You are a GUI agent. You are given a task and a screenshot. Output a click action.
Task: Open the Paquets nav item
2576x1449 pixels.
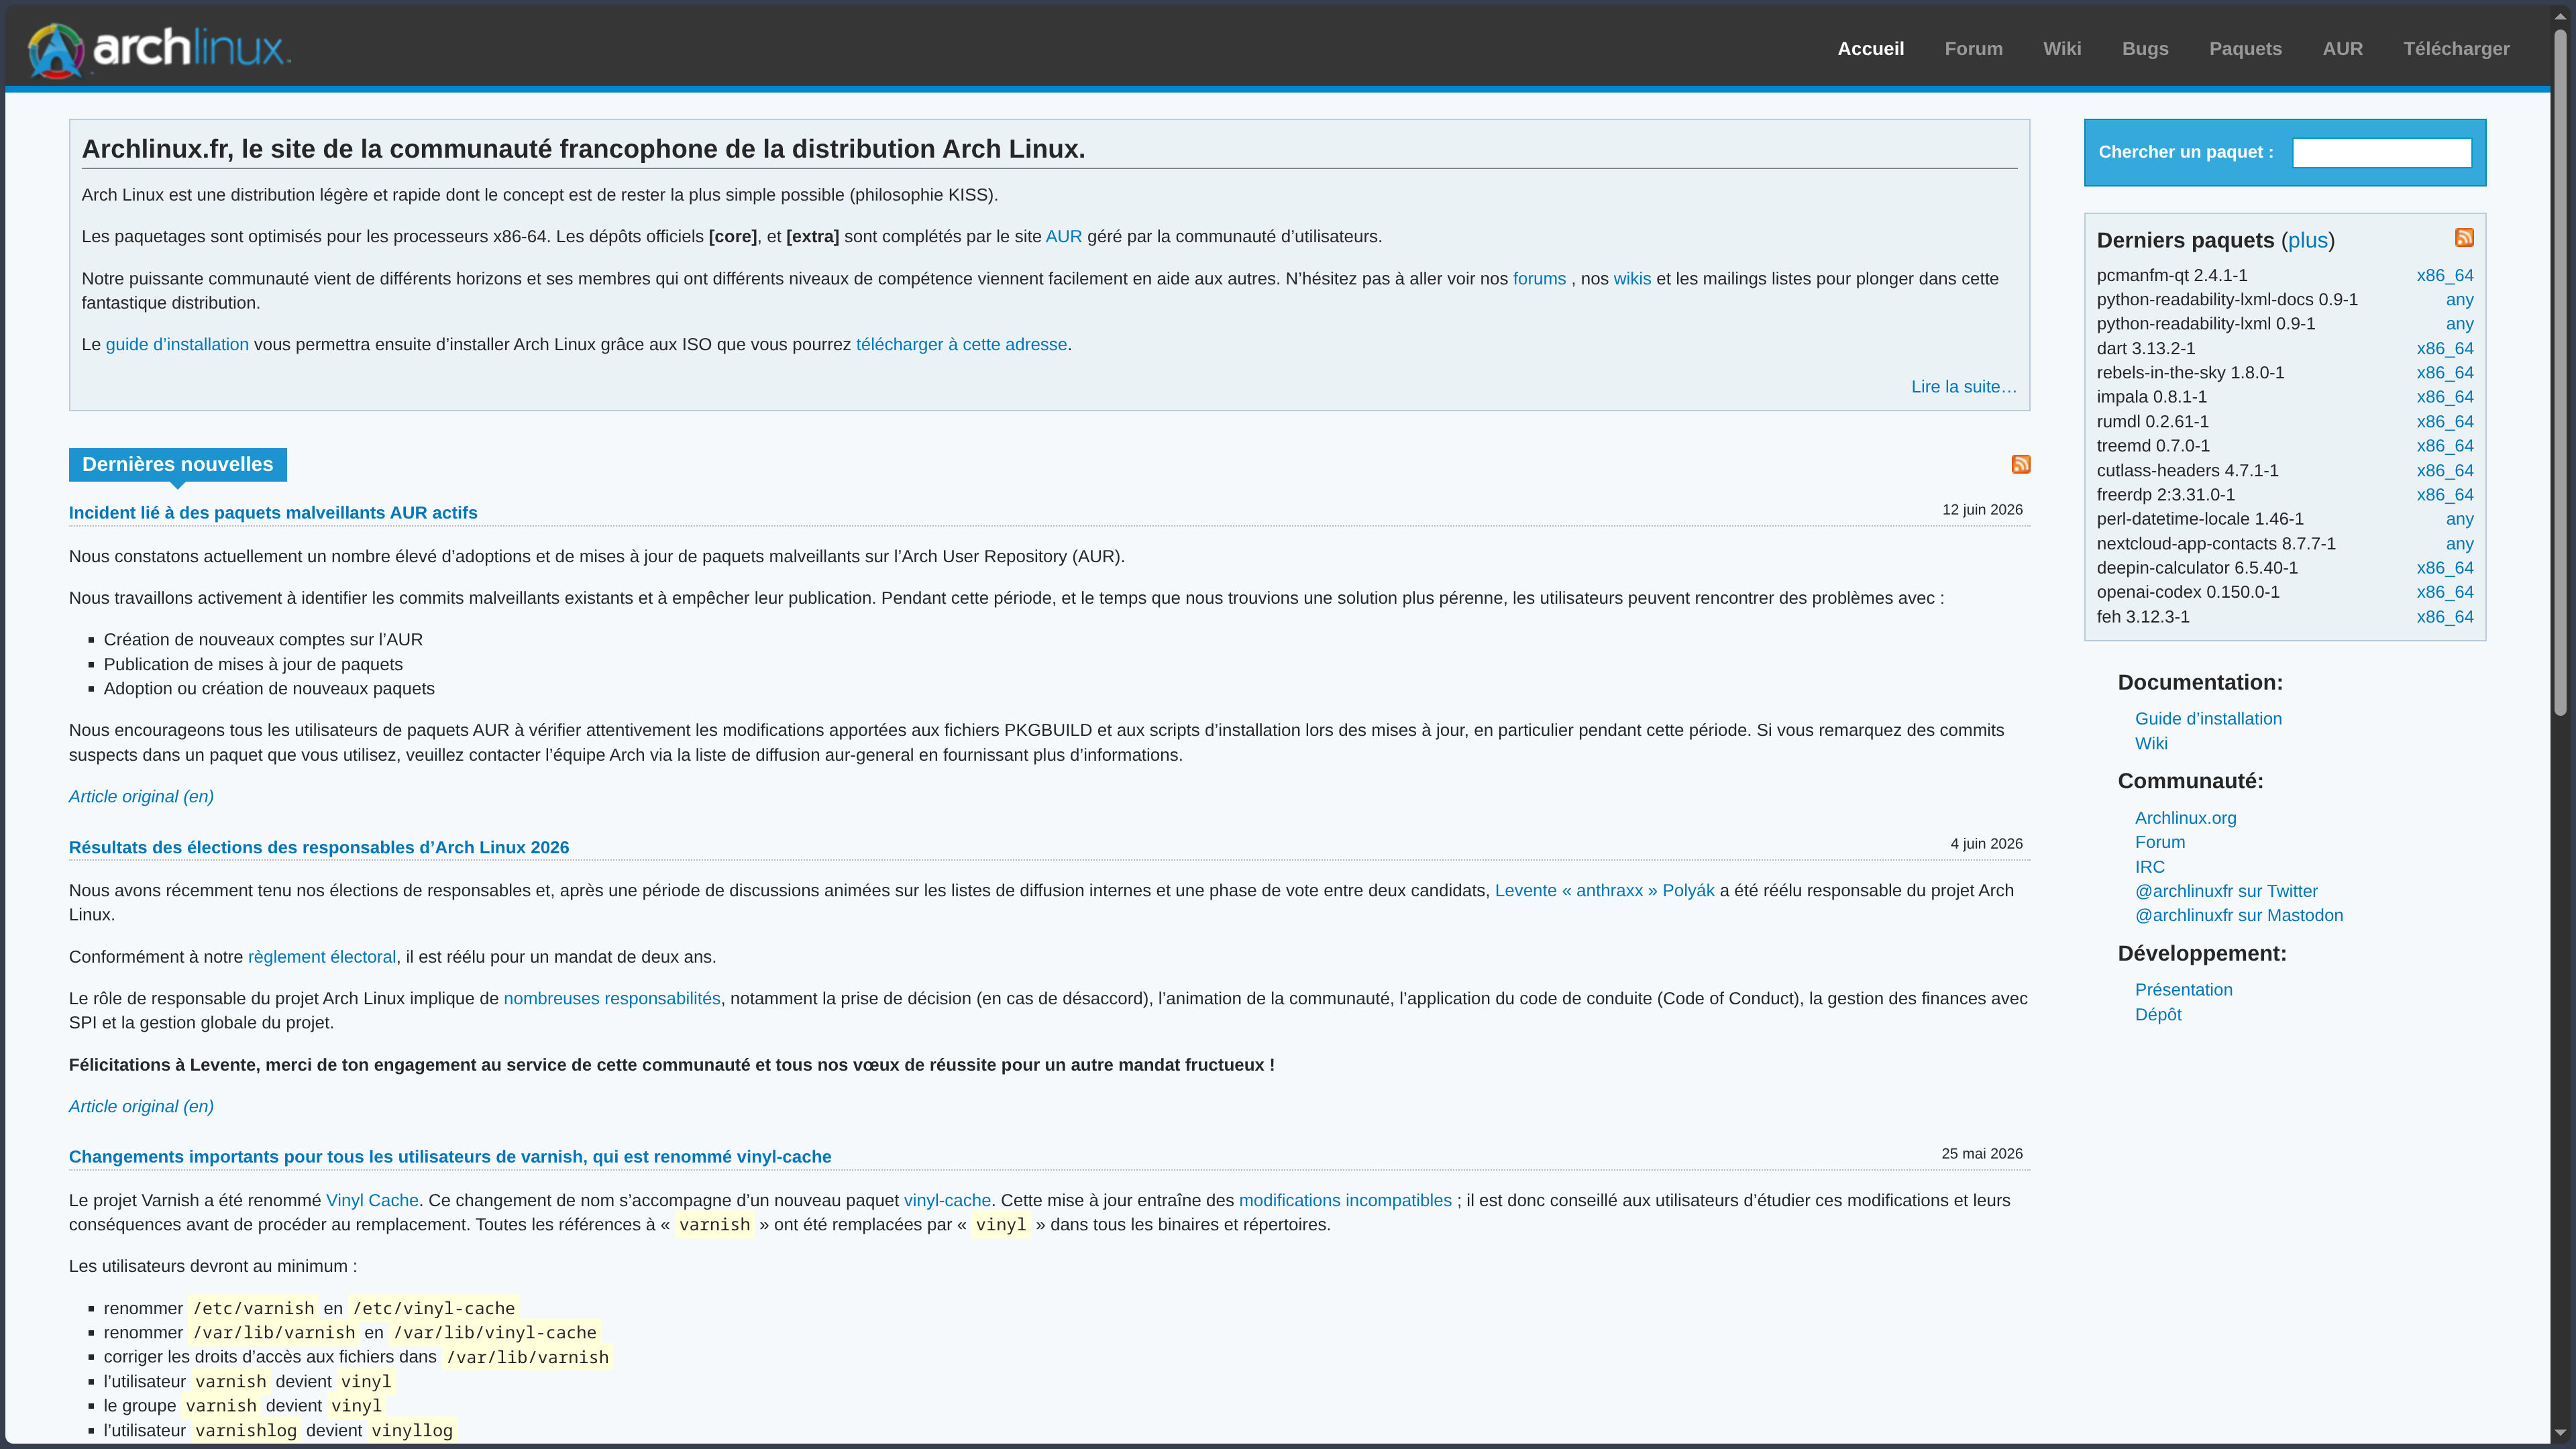(2245, 49)
